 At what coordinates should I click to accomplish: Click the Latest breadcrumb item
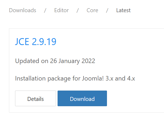(123, 10)
